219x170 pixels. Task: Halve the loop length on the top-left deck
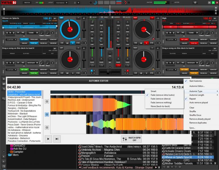(x=7, y=33)
